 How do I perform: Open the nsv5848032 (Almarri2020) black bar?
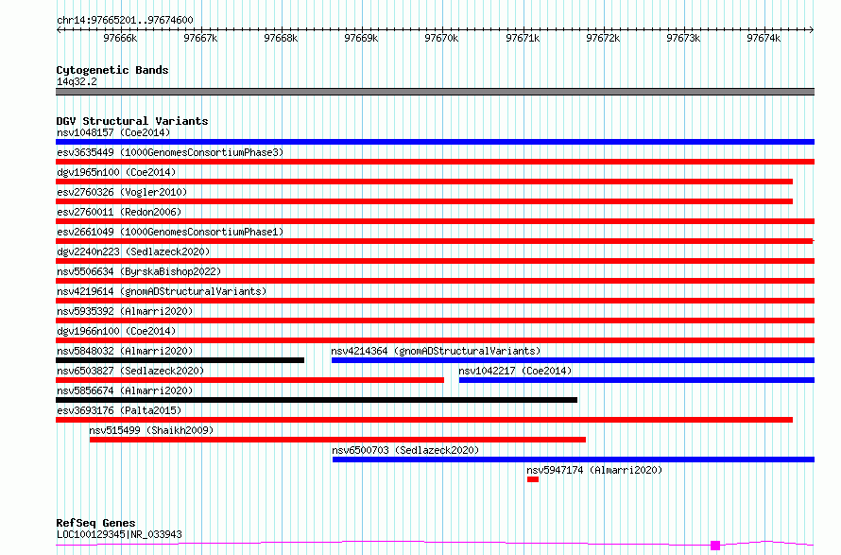[180, 360]
